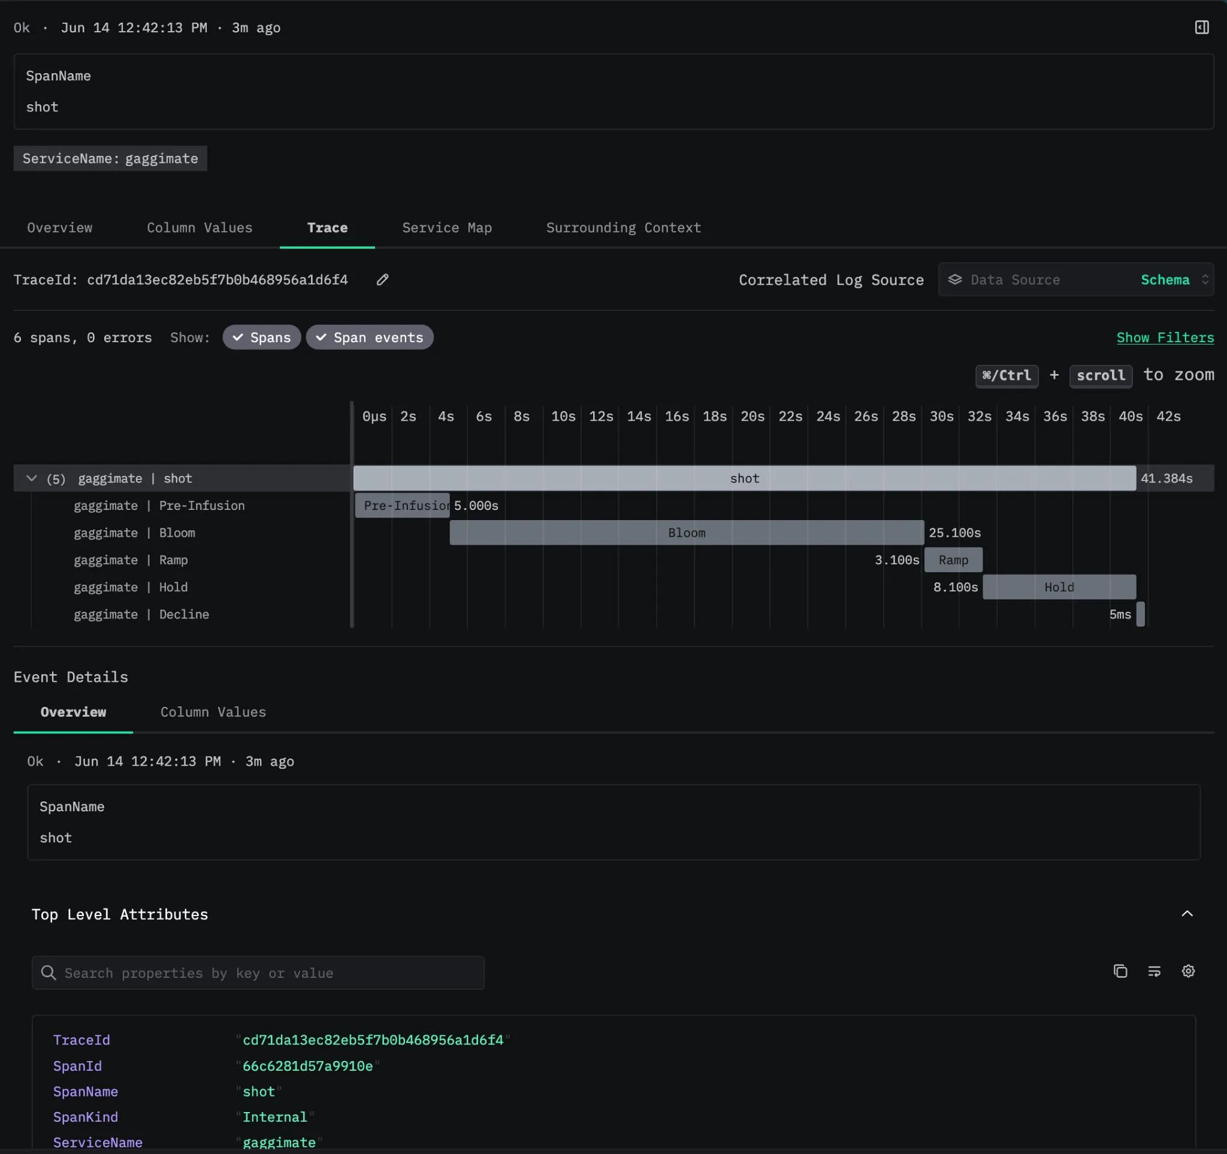Click the pencil icon to edit TraceId
Image resolution: width=1227 pixels, height=1154 pixels.
[383, 280]
